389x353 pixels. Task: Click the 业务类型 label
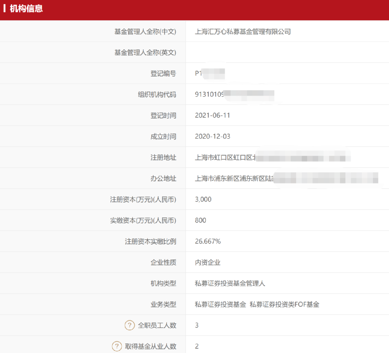[163, 304]
